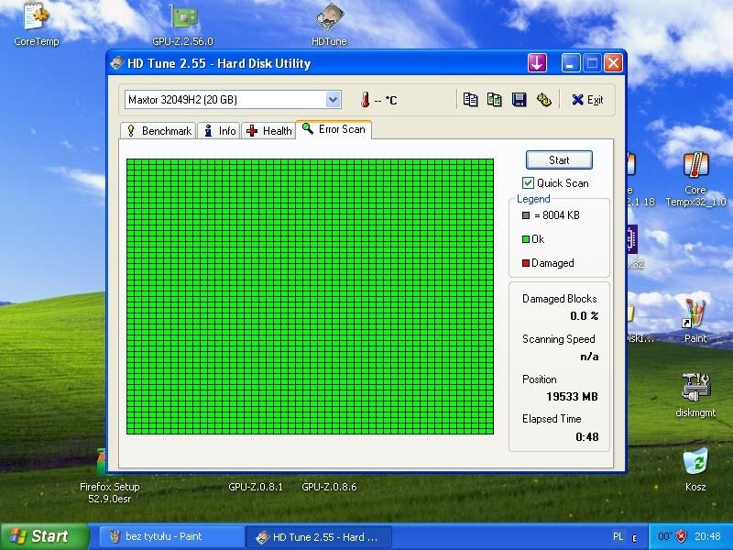
Task: Select the diskmgmt desktop icon
Action: click(x=695, y=394)
